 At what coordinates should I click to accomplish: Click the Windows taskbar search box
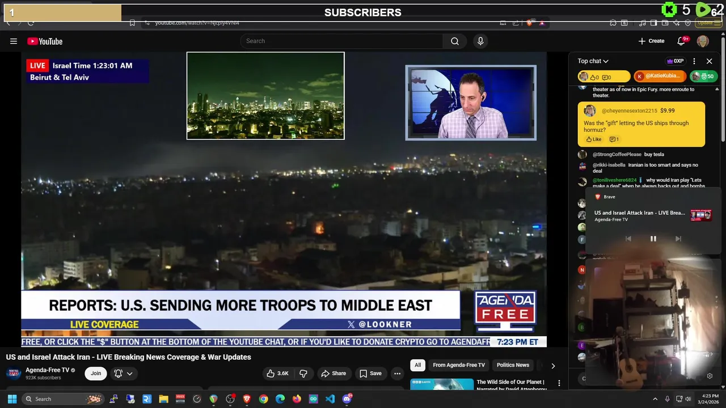tap(64, 399)
